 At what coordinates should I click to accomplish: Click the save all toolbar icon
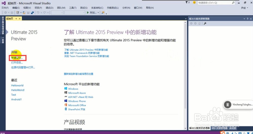32,13
